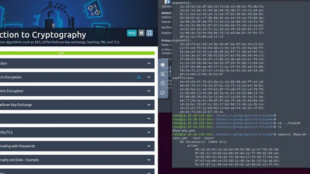This screenshot has width=310, height=174.
Task: Open the clipboard icon in the floating toolbar
Action: pyautogui.click(x=162, y=83)
